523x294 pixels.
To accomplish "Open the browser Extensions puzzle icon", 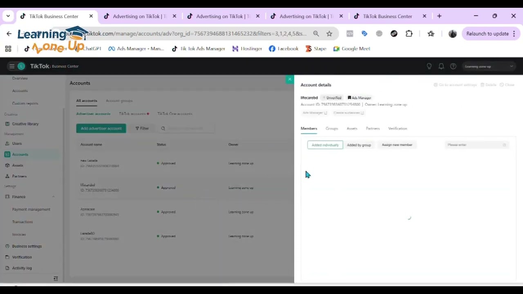I will [x=409, y=34].
